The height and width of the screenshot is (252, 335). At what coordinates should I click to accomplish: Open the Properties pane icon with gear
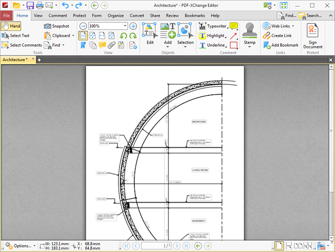[133, 45]
